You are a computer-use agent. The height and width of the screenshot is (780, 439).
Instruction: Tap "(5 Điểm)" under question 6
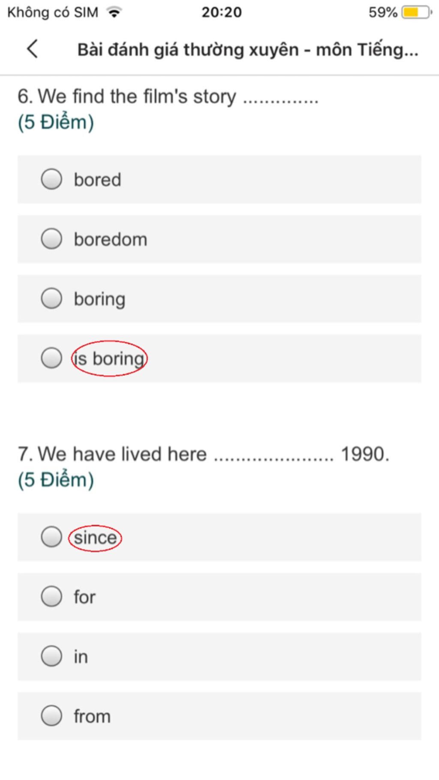56,122
